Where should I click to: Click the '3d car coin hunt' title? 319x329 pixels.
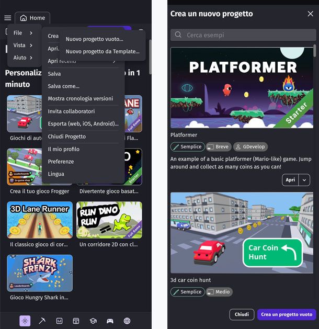(x=190, y=280)
